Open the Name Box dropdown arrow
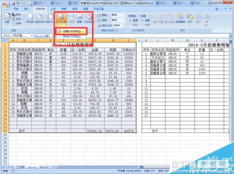The image size is (234, 174). pyautogui.click(x=32, y=36)
